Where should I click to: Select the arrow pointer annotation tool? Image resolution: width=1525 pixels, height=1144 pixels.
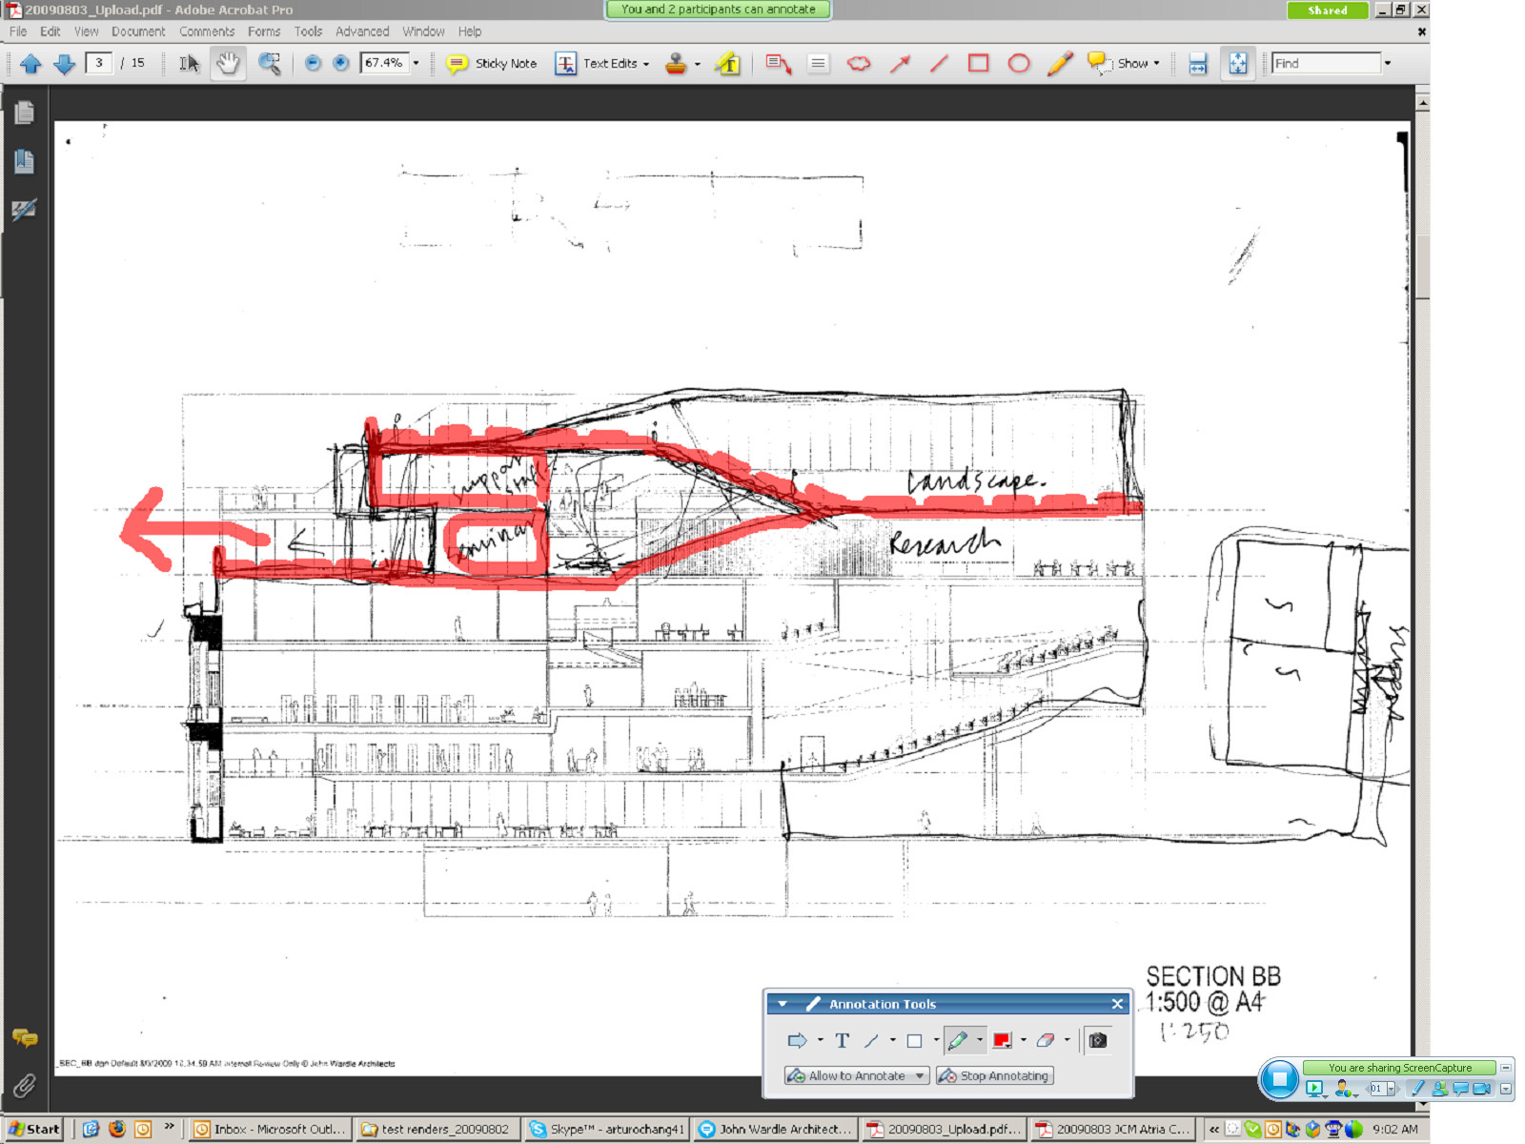[x=797, y=1041]
